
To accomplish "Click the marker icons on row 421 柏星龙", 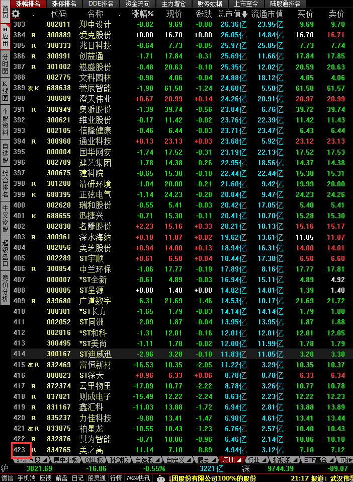I will [x=34, y=429].
